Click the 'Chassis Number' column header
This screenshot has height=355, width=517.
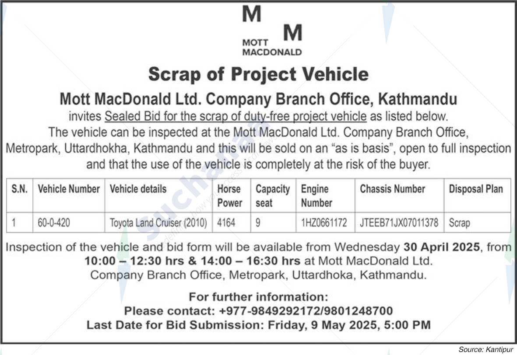click(x=393, y=189)
